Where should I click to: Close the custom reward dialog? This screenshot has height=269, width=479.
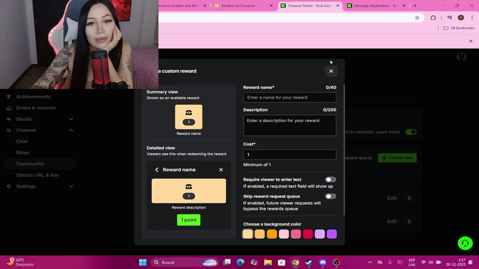coord(331,71)
